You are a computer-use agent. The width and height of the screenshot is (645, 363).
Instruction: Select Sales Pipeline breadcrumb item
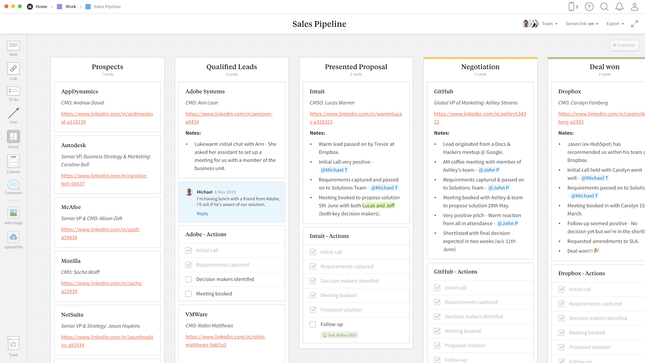107,6
